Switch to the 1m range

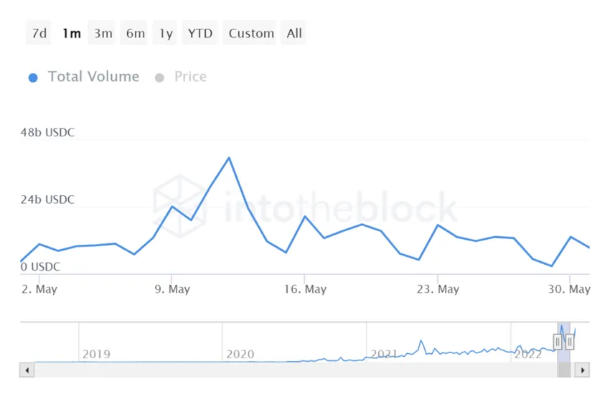[71, 33]
